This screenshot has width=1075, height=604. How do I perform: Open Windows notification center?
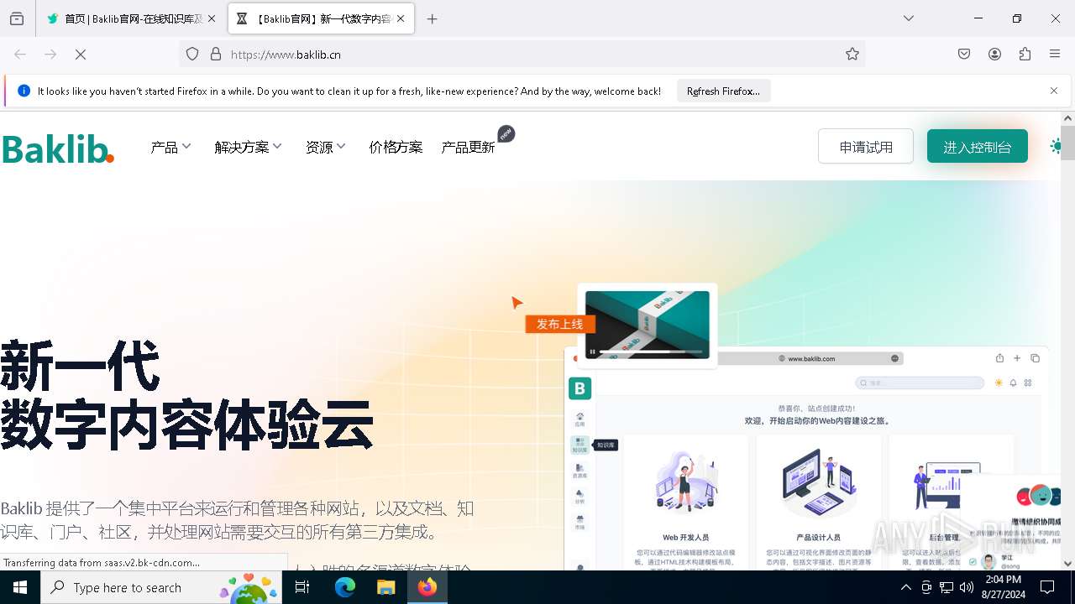[1047, 587]
